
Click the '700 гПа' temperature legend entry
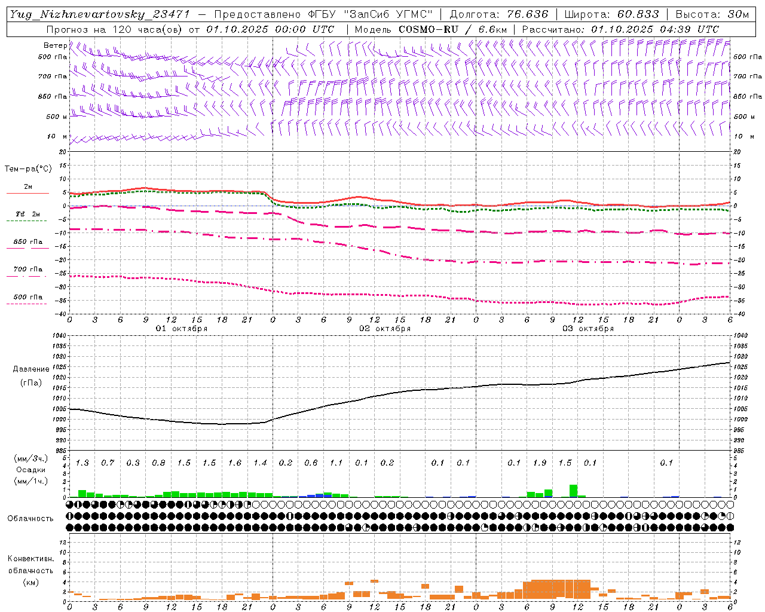(x=28, y=270)
